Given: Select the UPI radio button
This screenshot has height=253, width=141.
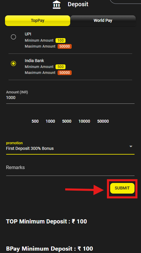Looking at the screenshot, I should pos(13,37).
